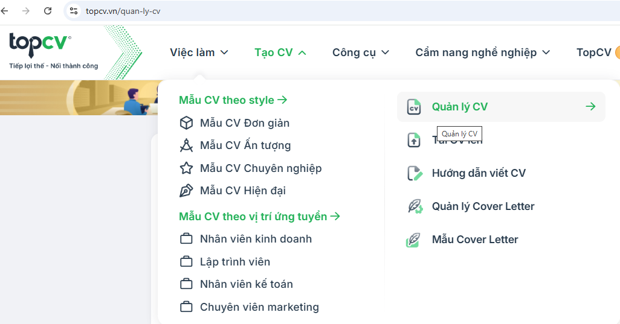Viewport: 620px width, 324px height.
Task: Click the Quản lý Cover Letter feather icon
Action: click(415, 206)
